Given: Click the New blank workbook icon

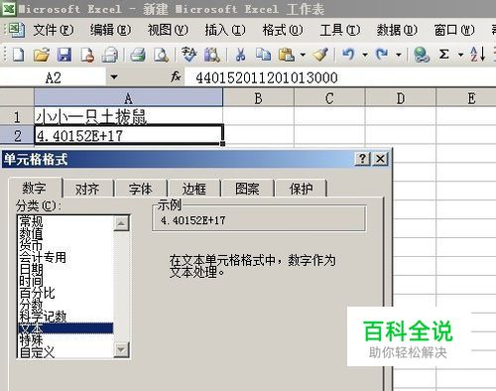Looking at the screenshot, I should 18,55.
